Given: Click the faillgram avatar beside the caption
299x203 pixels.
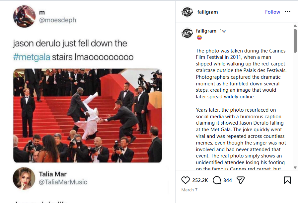Looking at the screenshot, I should click(x=187, y=33).
